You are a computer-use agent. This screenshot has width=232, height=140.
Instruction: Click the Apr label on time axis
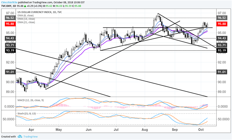[x=31, y=130]
